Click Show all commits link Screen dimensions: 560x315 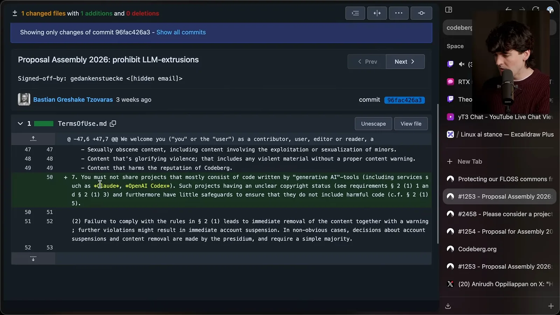(181, 32)
